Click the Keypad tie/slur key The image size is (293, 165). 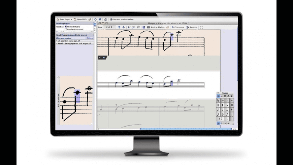click(232, 117)
